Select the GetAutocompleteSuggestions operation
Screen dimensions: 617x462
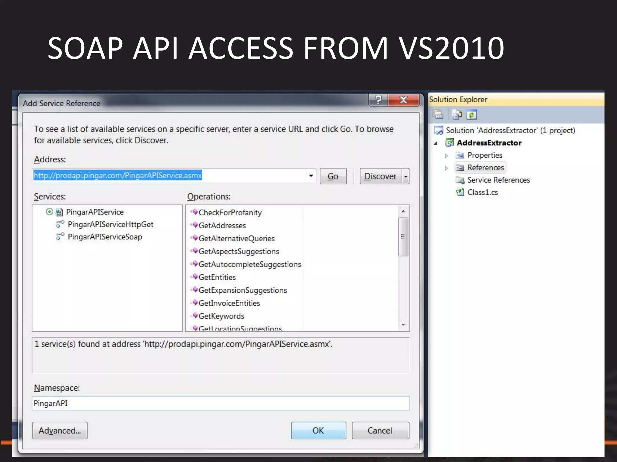(x=250, y=264)
